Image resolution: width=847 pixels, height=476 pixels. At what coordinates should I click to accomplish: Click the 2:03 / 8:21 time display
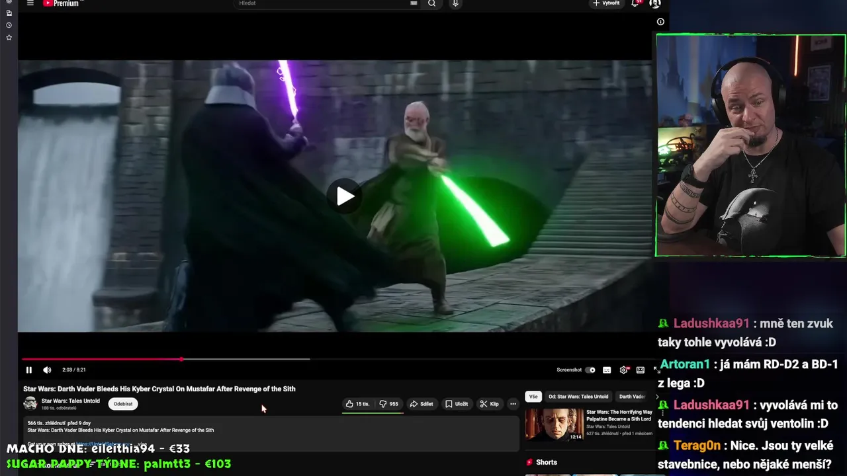pyautogui.click(x=74, y=370)
